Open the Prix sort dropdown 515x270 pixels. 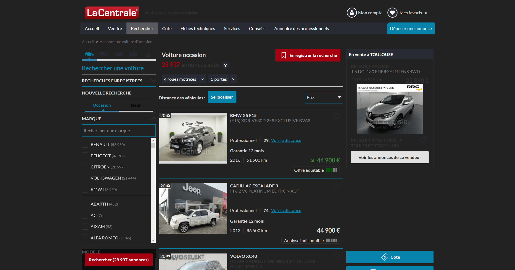point(324,97)
